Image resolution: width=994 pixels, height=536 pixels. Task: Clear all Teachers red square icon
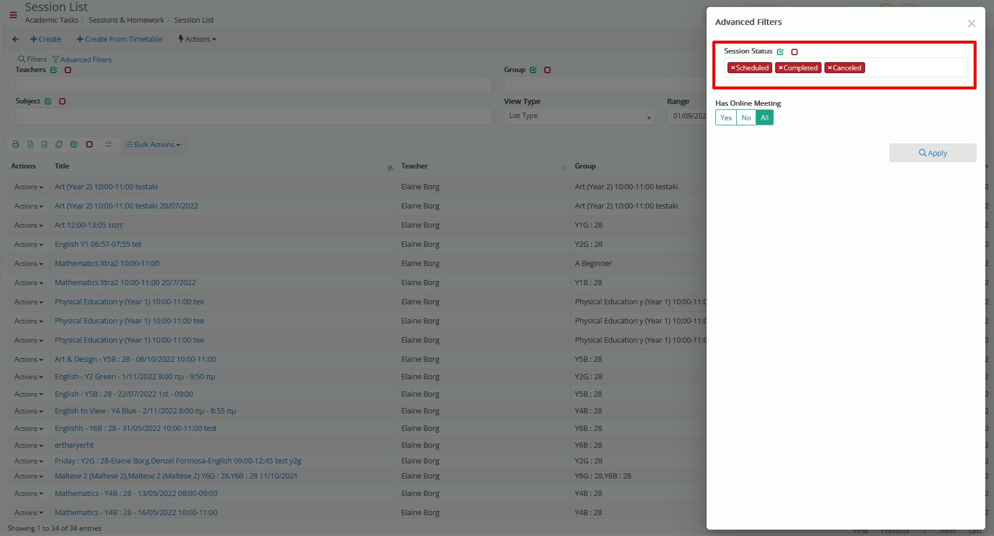point(68,70)
